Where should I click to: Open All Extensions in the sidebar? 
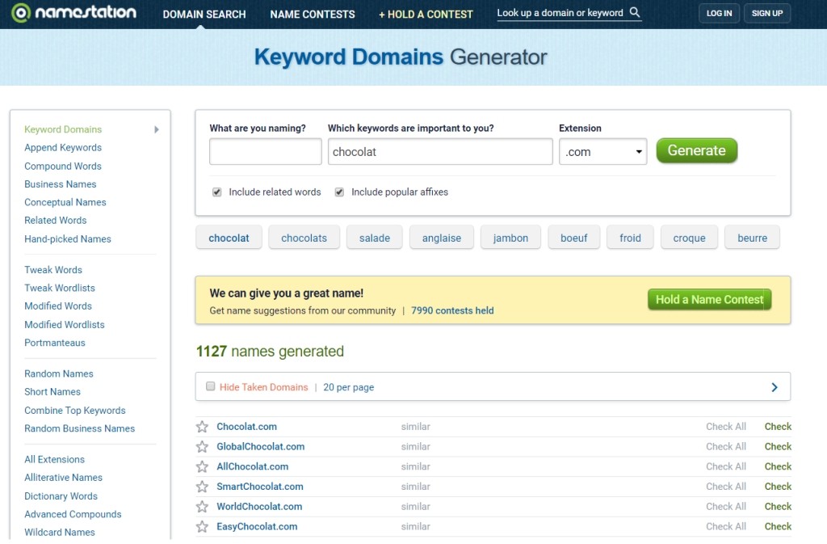point(54,459)
